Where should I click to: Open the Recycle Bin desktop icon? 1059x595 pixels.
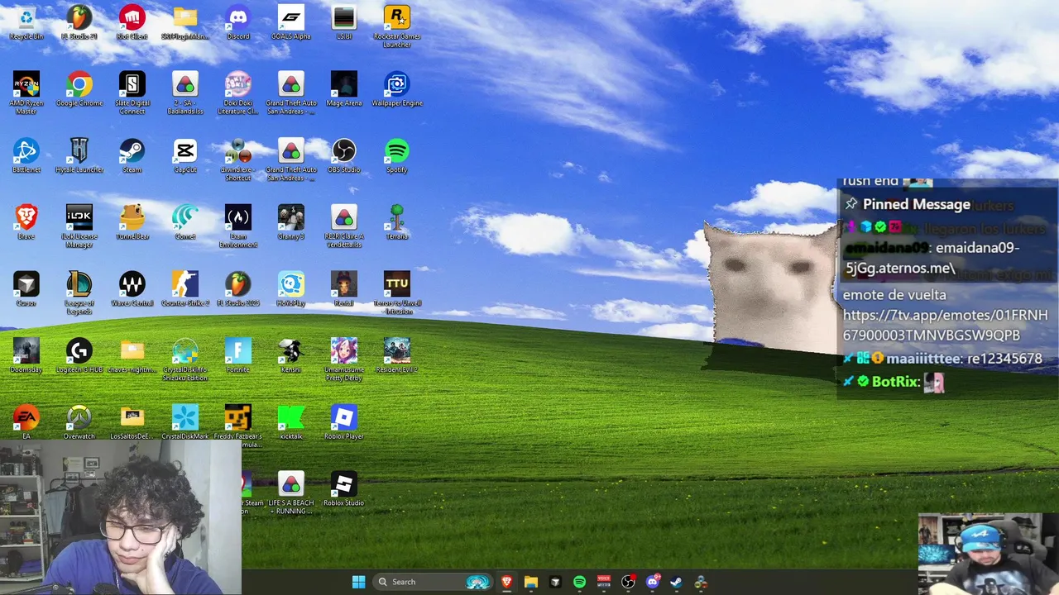point(26,22)
